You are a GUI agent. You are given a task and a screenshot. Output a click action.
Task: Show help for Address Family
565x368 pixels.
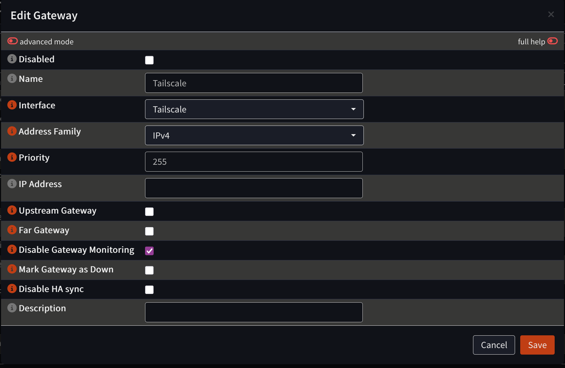12,131
